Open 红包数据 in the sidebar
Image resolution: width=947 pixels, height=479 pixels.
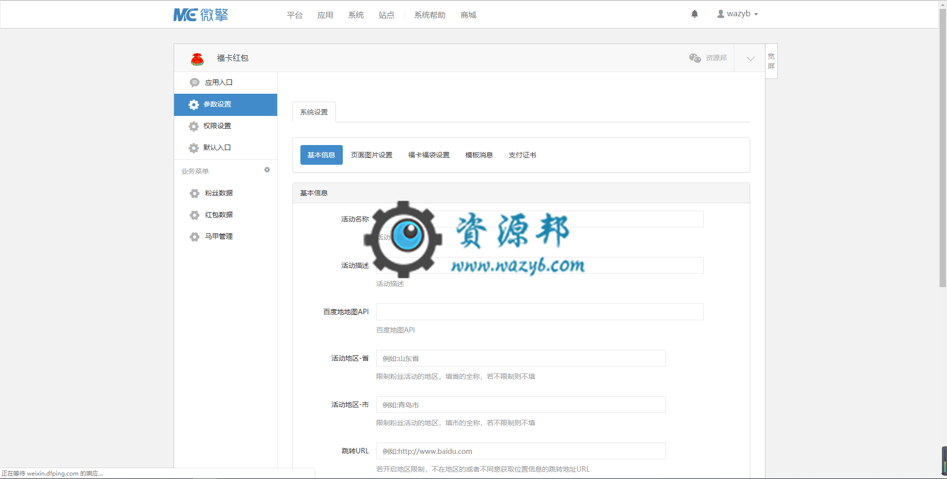tap(225, 215)
